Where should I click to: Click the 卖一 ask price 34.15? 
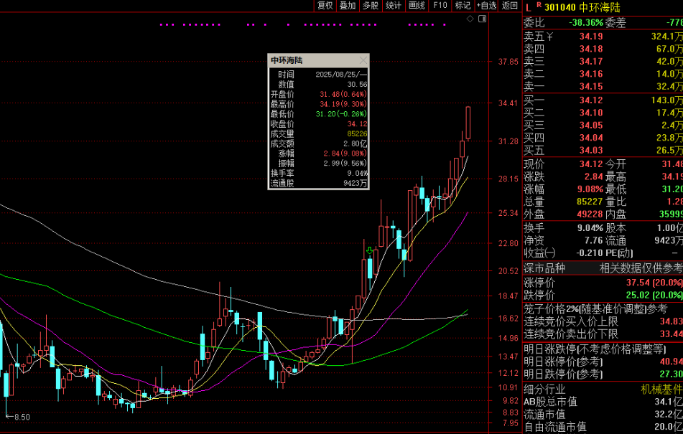pyautogui.click(x=591, y=87)
